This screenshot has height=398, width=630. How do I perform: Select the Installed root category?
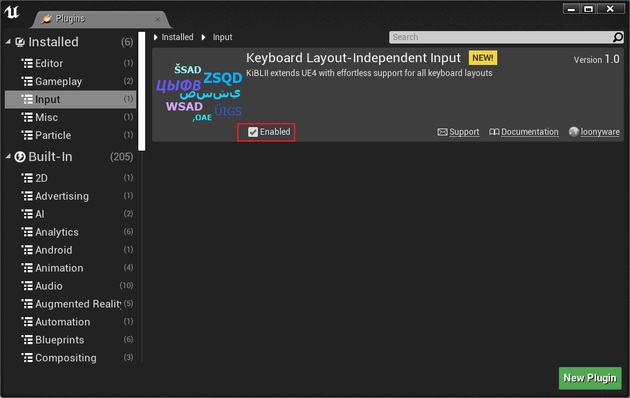pyautogui.click(x=71, y=41)
